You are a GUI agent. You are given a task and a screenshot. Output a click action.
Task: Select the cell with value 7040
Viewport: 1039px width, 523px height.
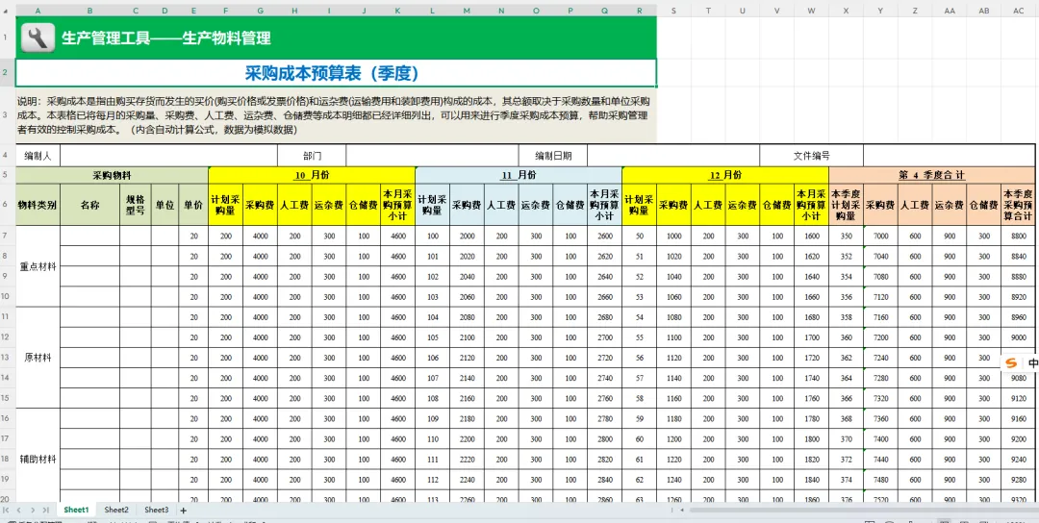[x=880, y=256]
